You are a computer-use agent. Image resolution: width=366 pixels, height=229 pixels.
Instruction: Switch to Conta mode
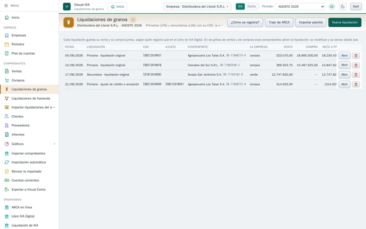pos(251,6)
